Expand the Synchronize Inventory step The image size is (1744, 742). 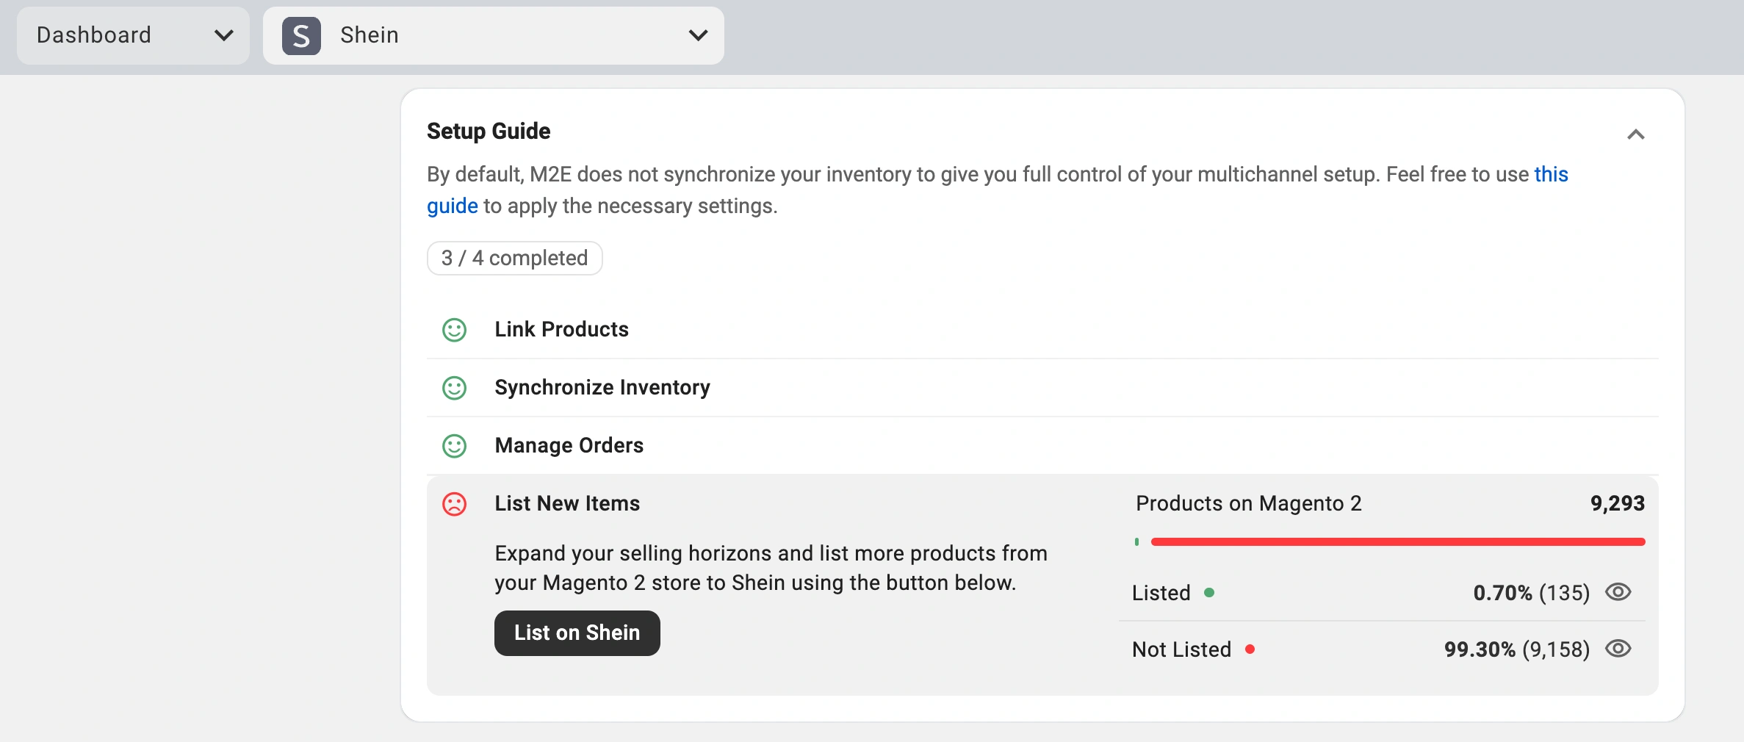(602, 387)
